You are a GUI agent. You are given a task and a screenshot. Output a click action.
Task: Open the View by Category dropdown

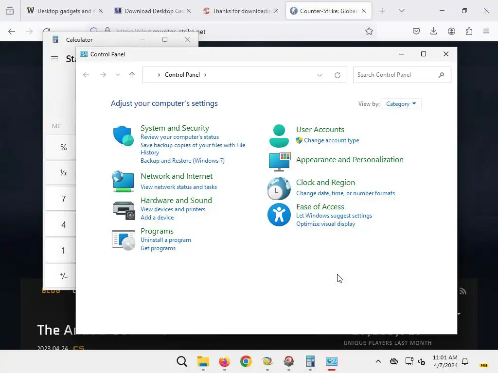pos(401,104)
